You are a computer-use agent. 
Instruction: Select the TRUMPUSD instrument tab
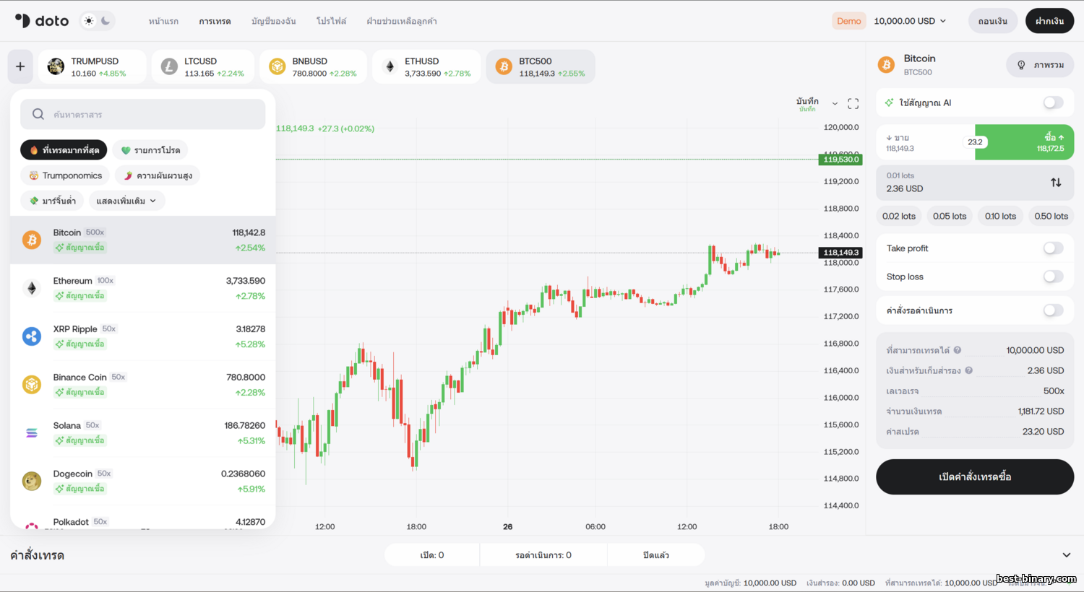(x=92, y=67)
